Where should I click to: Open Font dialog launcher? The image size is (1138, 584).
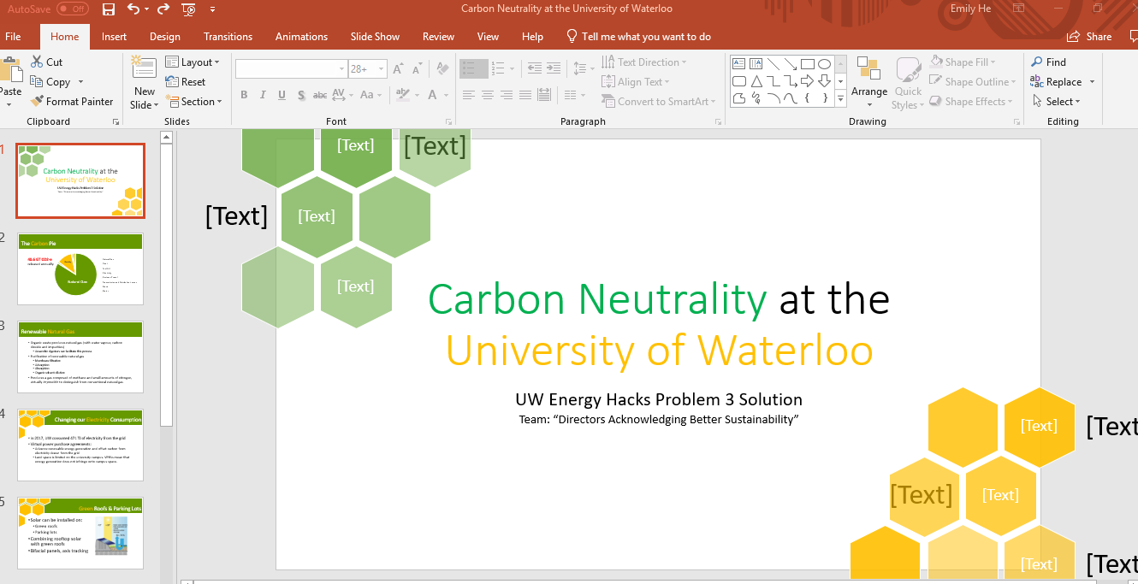pos(448,122)
